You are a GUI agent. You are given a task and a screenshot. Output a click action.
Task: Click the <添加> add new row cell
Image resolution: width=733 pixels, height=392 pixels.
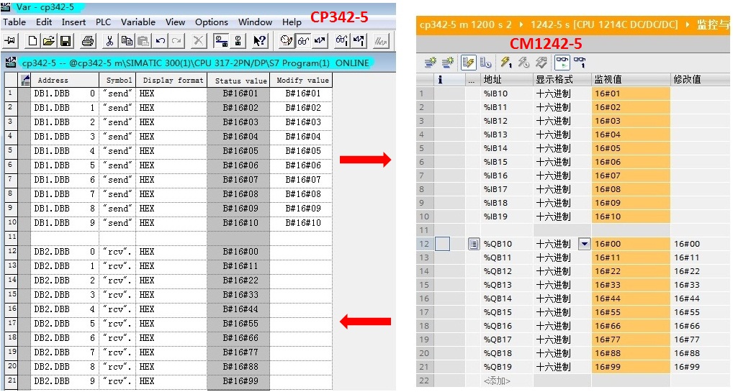496,380
